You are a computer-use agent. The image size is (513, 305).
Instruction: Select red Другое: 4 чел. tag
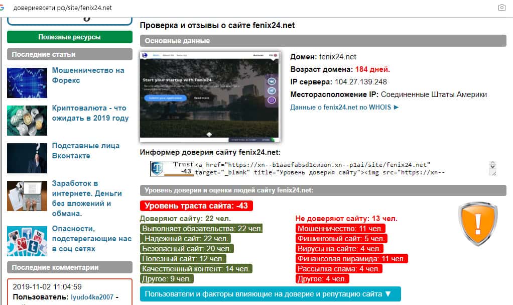322,279
